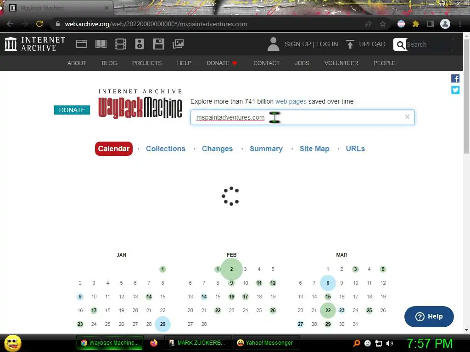Open the browser extensions puzzle icon

(x=415, y=24)
